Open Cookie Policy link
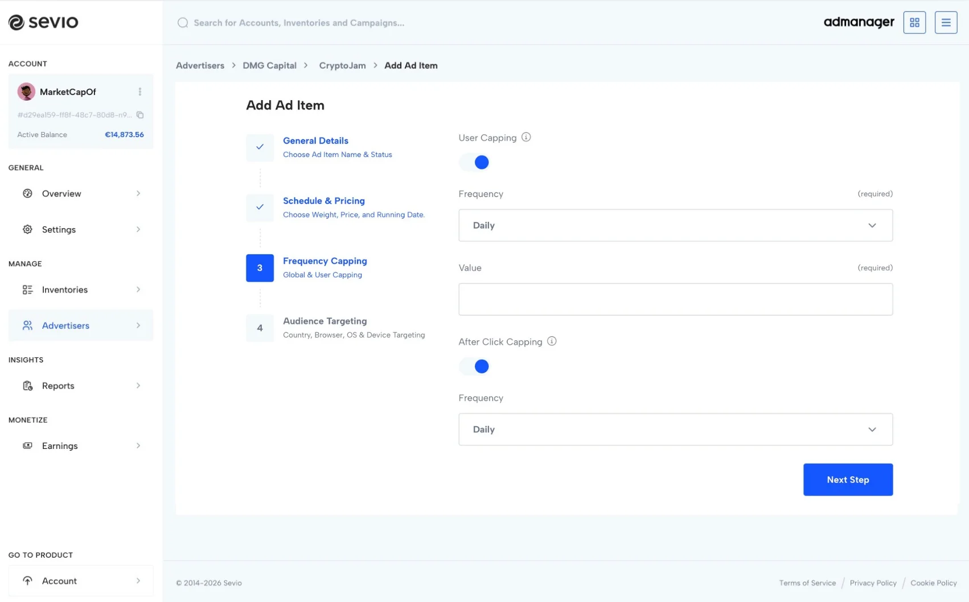969x602 pixels. click(934, 583)
